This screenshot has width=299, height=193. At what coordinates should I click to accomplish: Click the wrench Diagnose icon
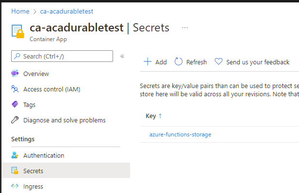coord(15,120)
